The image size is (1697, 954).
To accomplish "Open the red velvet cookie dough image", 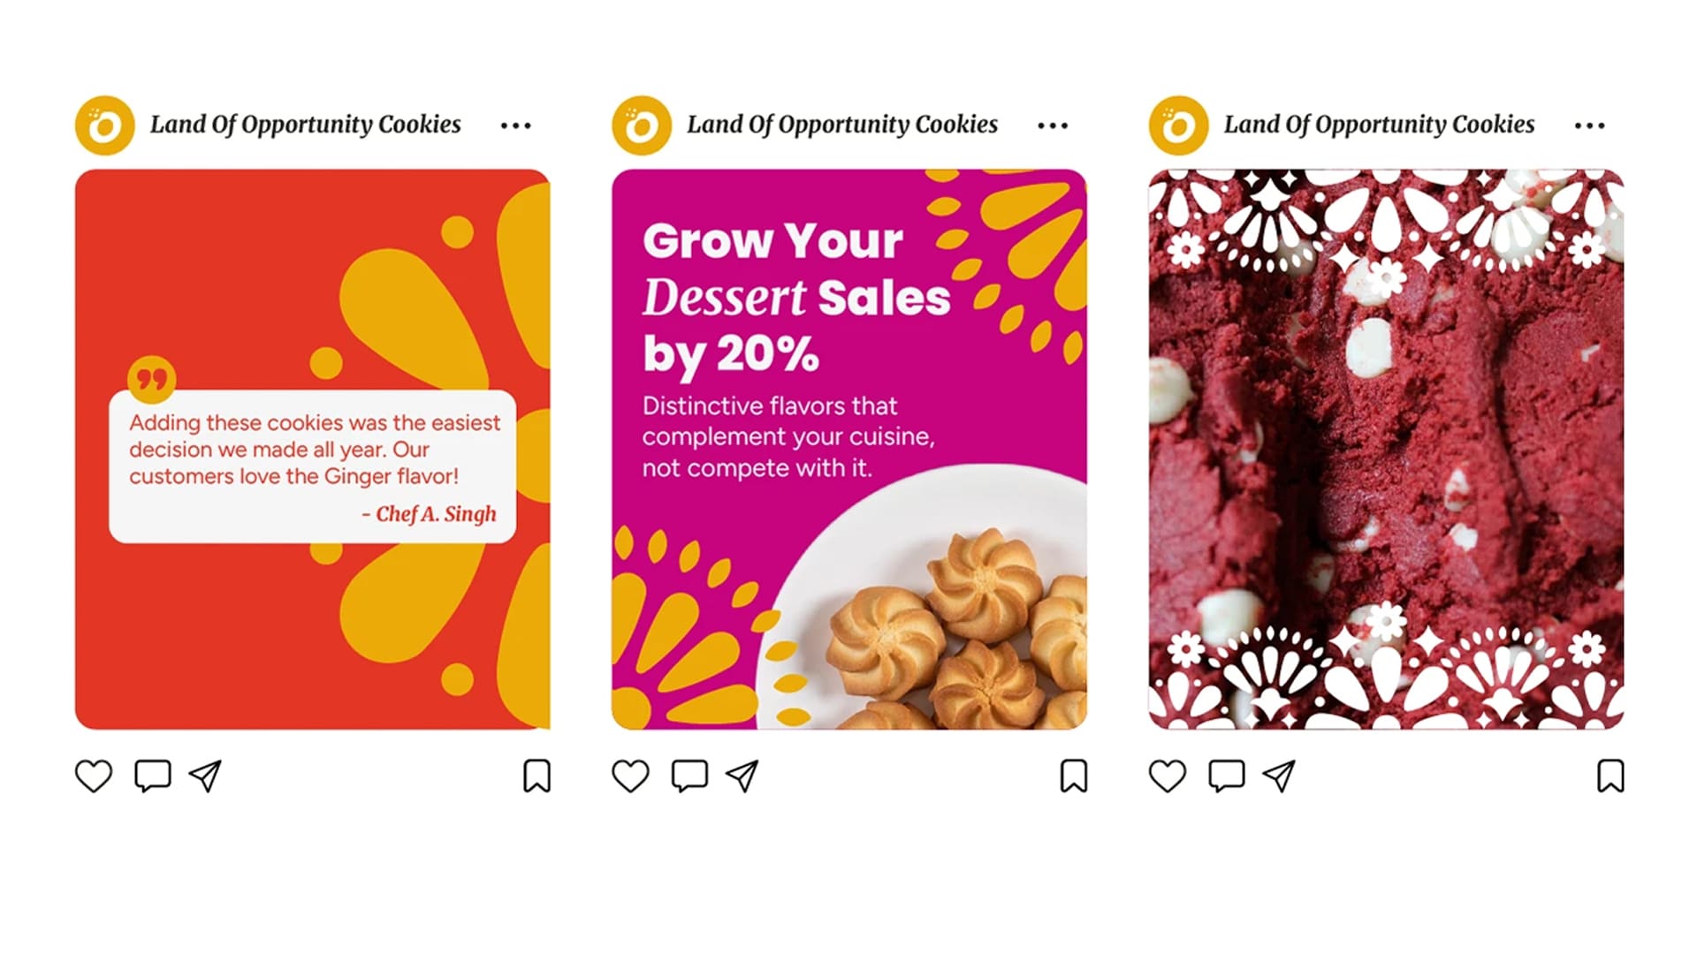I will [1386, 449].
